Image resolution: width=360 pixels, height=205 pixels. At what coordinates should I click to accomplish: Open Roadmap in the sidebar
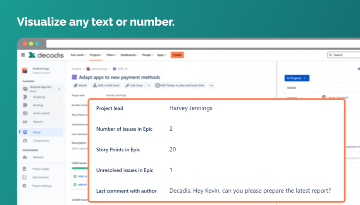(39, 97)
